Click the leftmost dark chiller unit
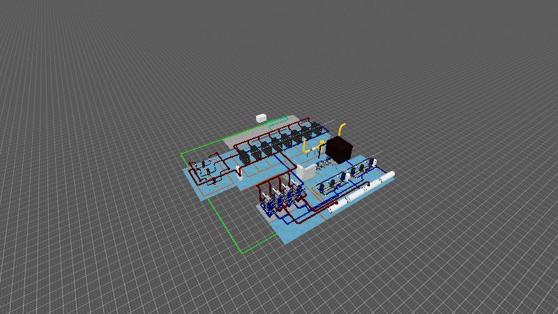Screen dimensions: 558x314 coord(244,157)
